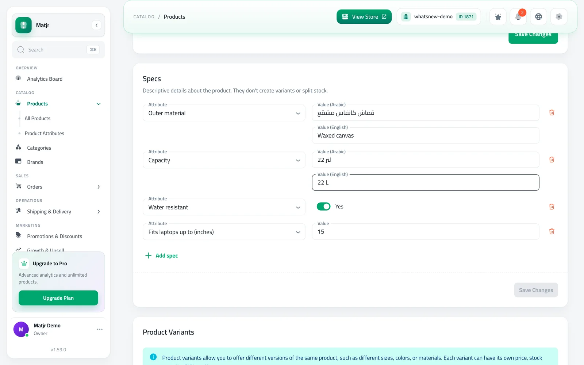Screen dimensions: 584x365
Task: Go to All Products
Action: 38,118
